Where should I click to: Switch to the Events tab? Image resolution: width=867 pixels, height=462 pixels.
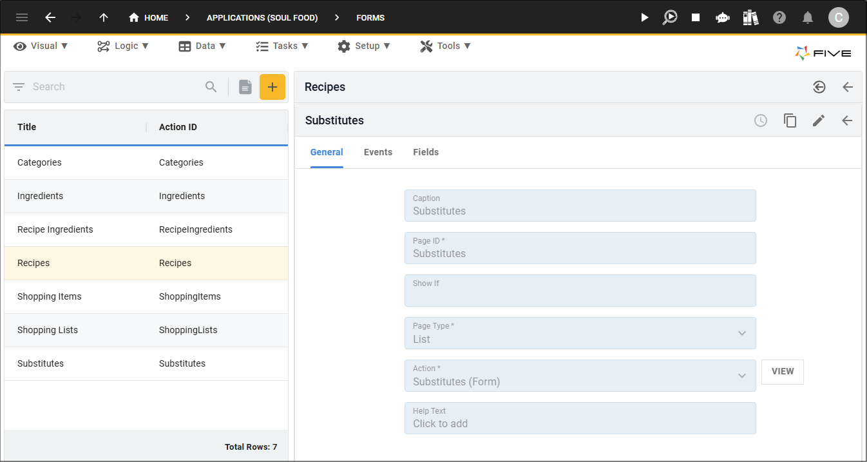(x=378, y=152)
